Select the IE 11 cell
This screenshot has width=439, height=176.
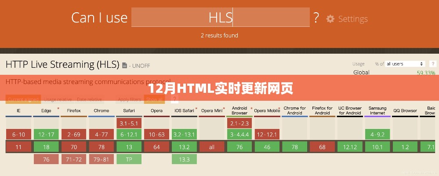[18, 147]
